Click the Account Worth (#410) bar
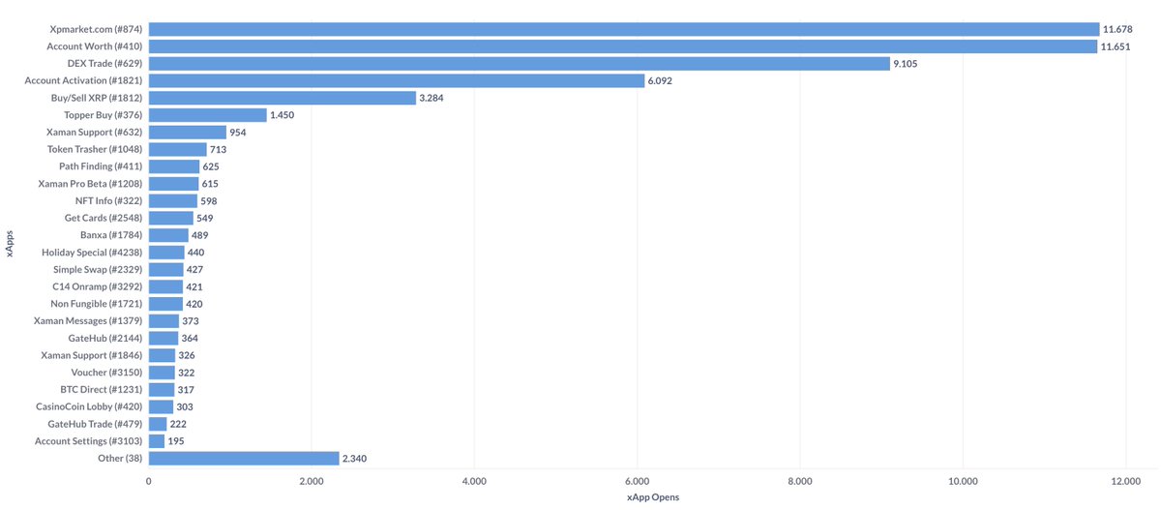This screenshot has height=510, width=1161. click(x=623, y=46)
